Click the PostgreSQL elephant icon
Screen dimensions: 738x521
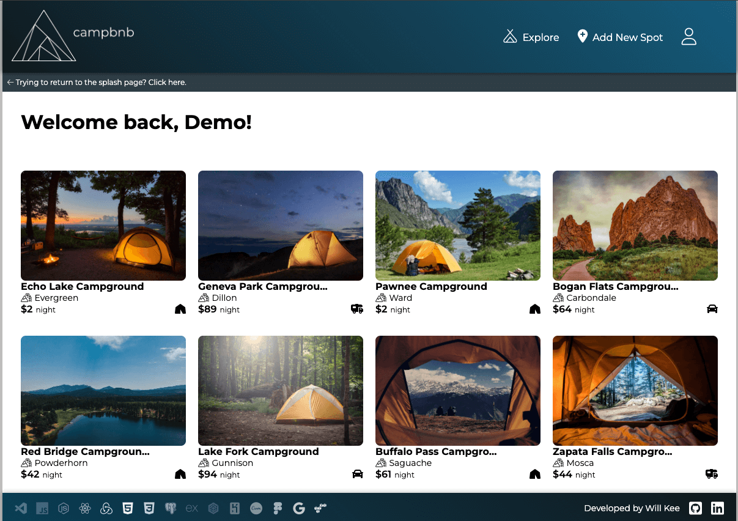[170, 508]
